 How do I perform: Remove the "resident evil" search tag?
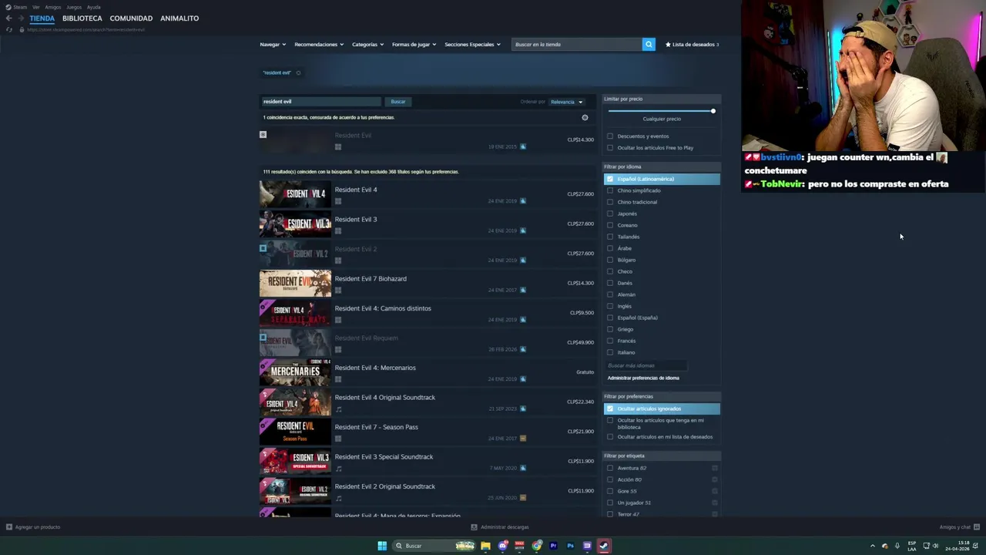pos(298,73)
